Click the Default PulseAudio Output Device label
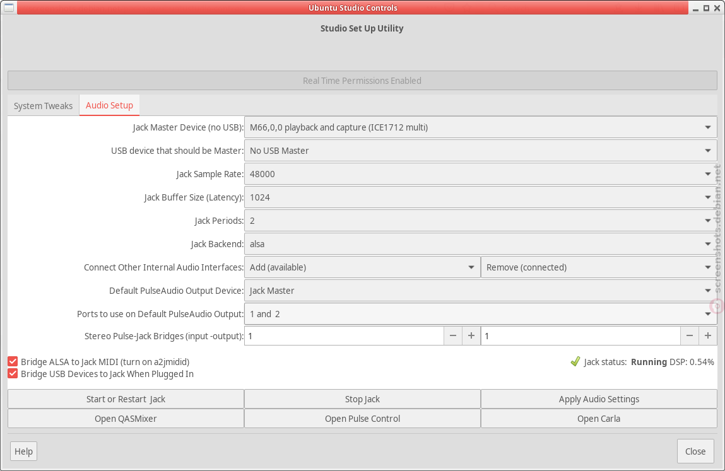Viewport: 725px width, 471px height. [x=176, y=291]
